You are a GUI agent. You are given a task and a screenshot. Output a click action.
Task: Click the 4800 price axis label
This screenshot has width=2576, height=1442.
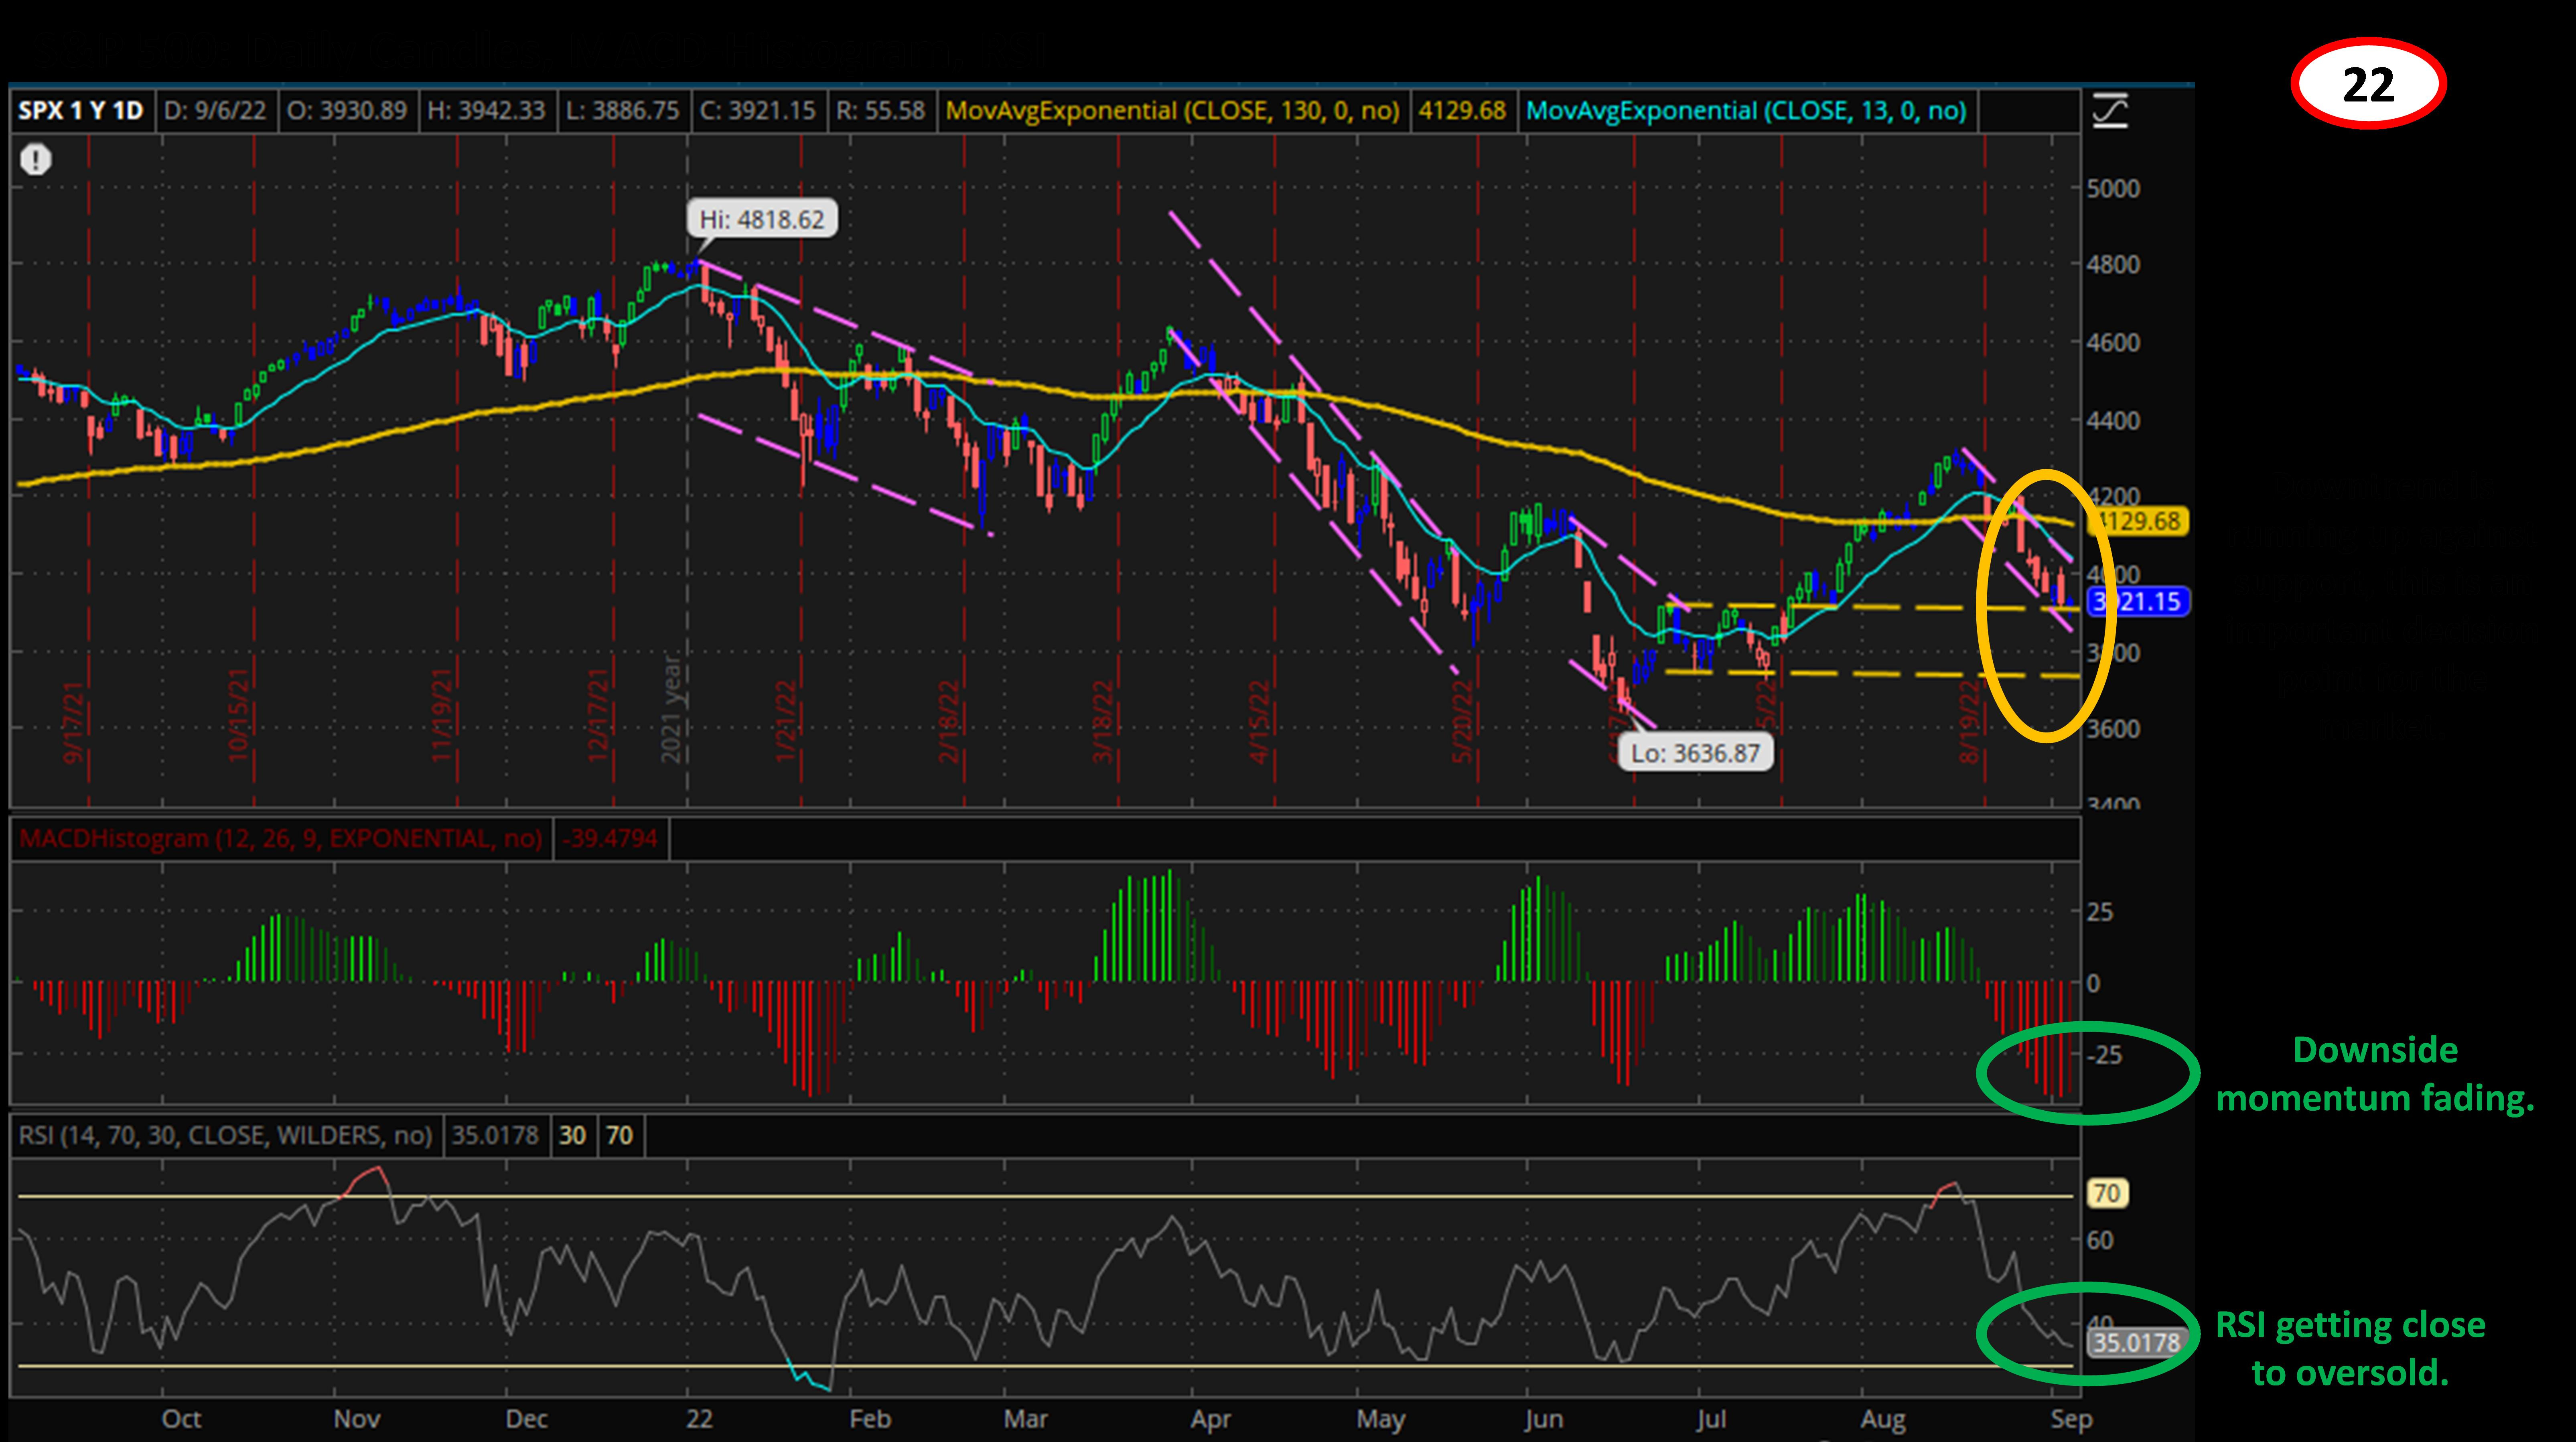pyautogui.click(x=2114, y=265)
